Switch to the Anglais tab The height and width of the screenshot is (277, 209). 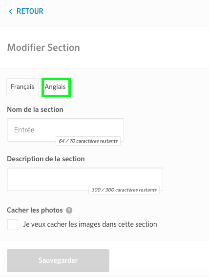(55, 87)
